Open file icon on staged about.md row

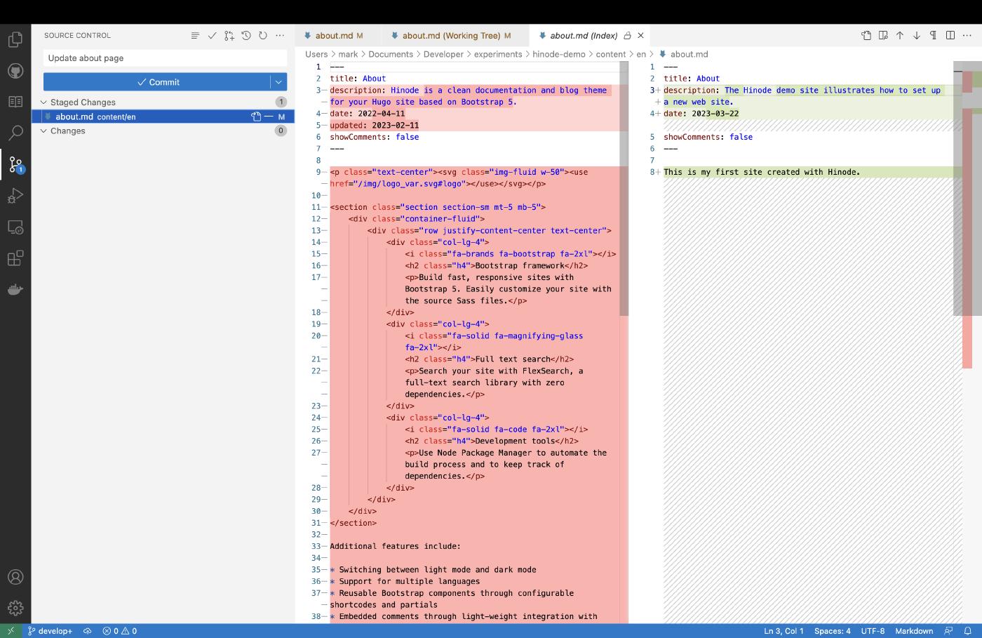(256, 117)
